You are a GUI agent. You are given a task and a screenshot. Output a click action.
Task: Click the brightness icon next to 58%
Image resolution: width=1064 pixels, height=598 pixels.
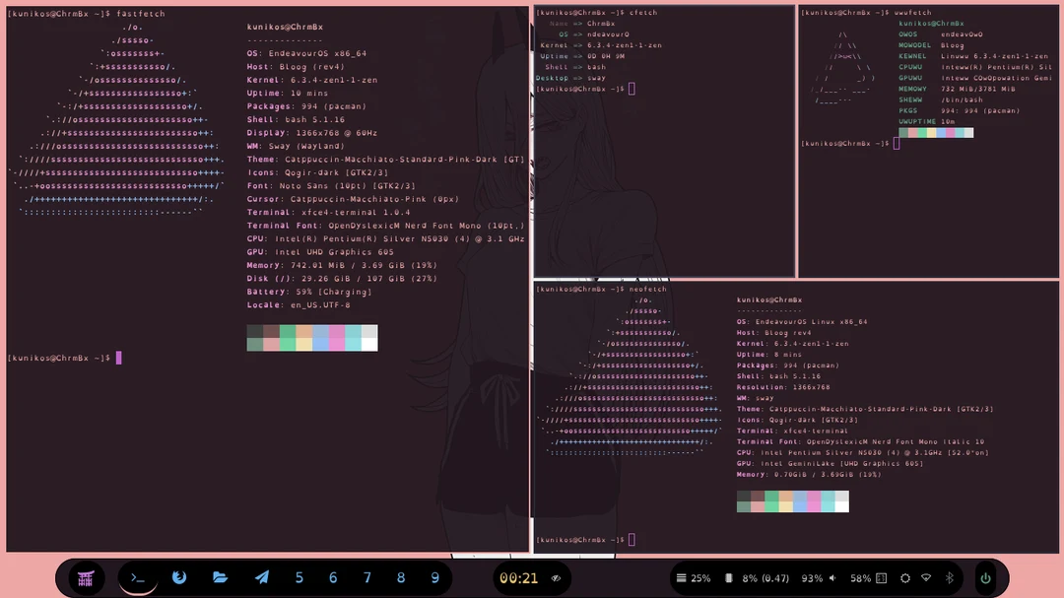pyautogui.click(x=880, y=578)
